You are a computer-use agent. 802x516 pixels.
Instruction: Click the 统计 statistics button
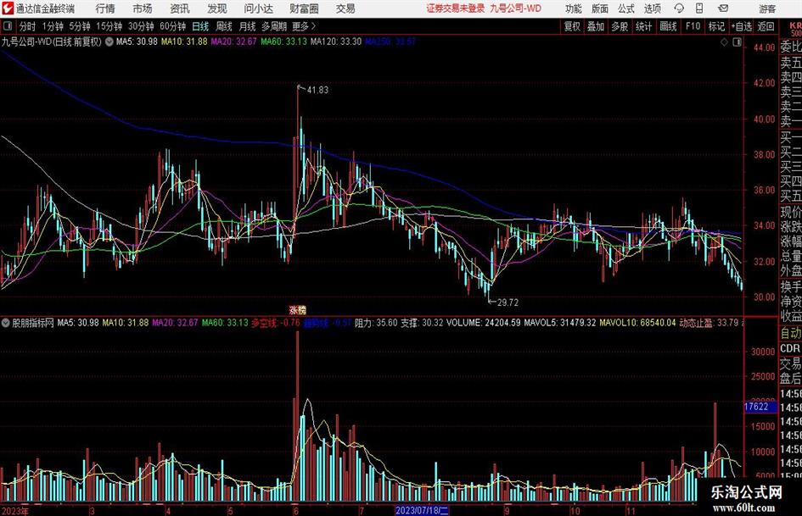[x=643, y=26]
